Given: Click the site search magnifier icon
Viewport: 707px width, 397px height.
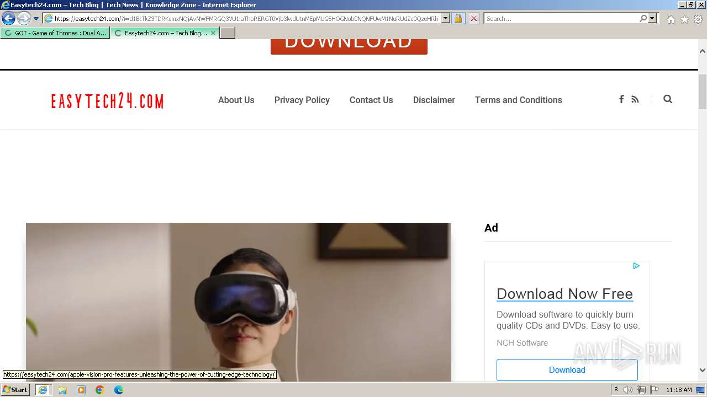Looking at the screenshot, I should (668, 99).
